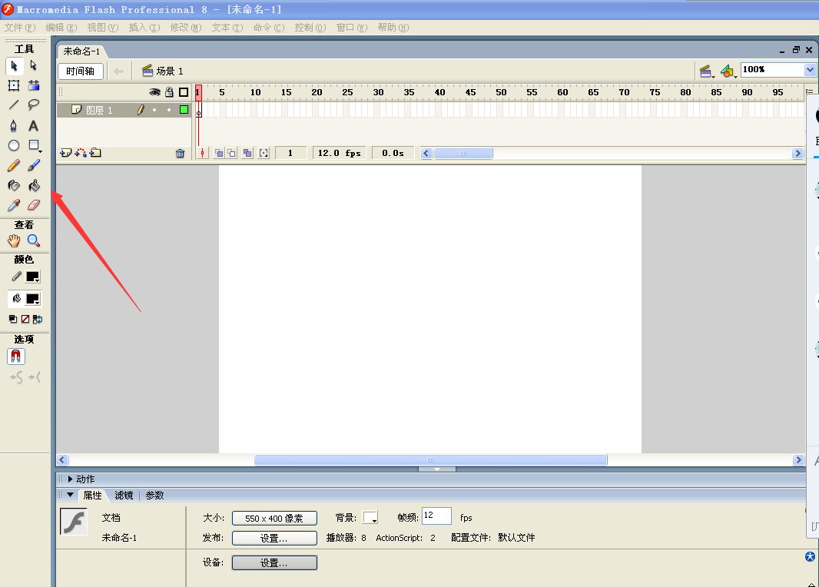The width and height of the screenshot is (819, 587).
Task: Select the Pen tool
Action: coord(14,125)
